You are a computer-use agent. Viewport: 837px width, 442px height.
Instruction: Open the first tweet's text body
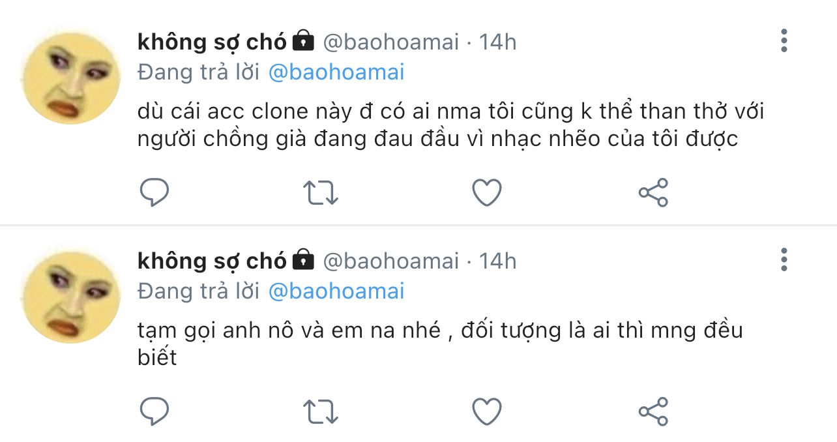click(x=450, y=125)
